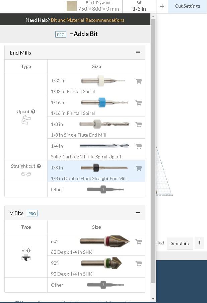Select the Other end mill option

(96, 190)
